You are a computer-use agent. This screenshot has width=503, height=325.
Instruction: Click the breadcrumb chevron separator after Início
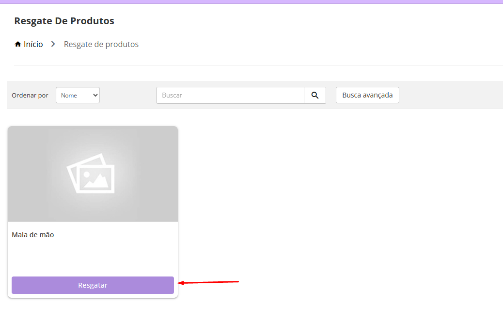coord(53,45)
